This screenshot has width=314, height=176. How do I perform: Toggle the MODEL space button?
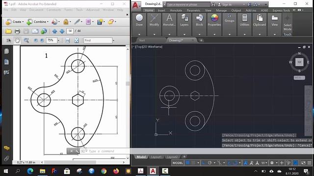pos(178,163)
